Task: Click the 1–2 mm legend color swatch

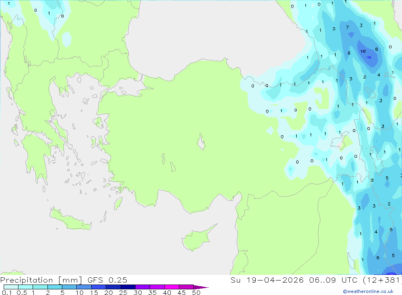Action: click(40, 287)
